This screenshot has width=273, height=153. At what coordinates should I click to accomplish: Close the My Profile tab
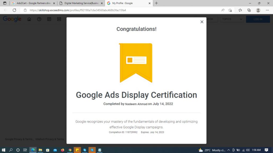point(149,3)
